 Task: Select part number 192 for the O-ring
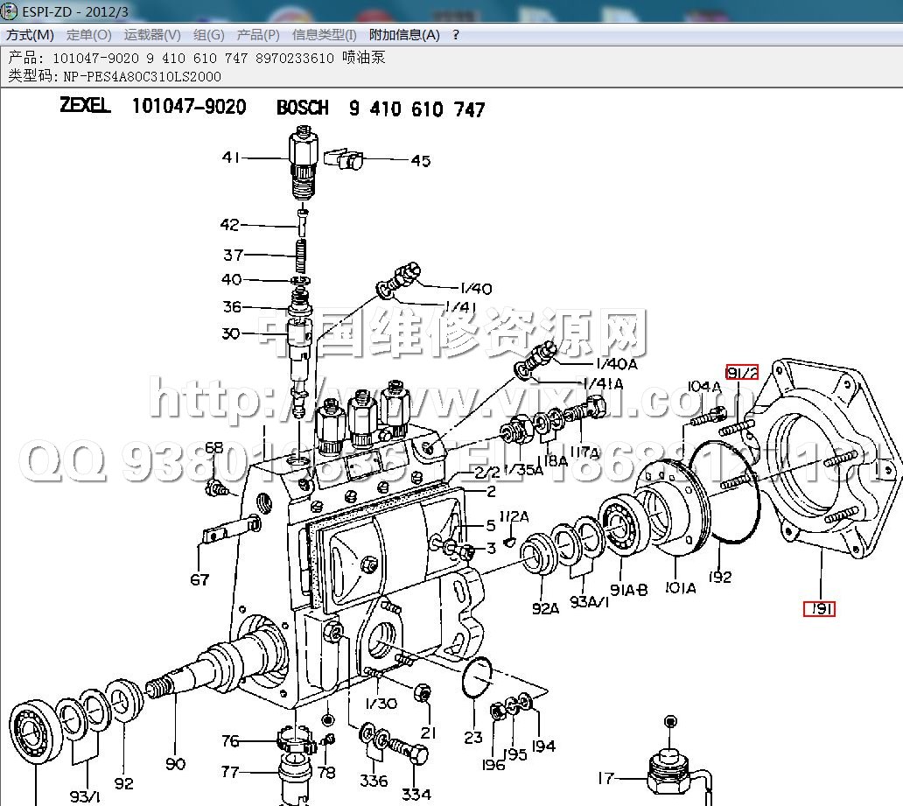coord(720,578)
